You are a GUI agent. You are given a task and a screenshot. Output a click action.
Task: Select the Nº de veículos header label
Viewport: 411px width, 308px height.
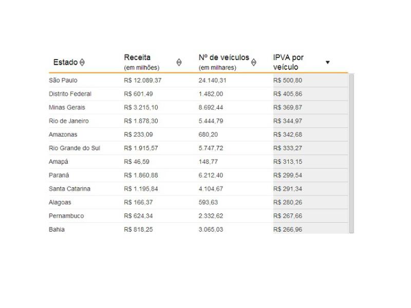coord(223,57)
